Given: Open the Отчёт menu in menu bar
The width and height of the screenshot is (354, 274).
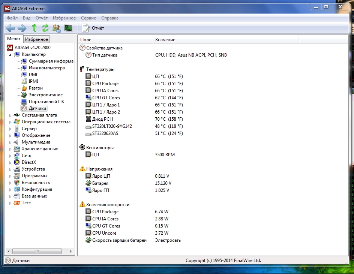Looking at the screenshot, I should coord(42,18).
